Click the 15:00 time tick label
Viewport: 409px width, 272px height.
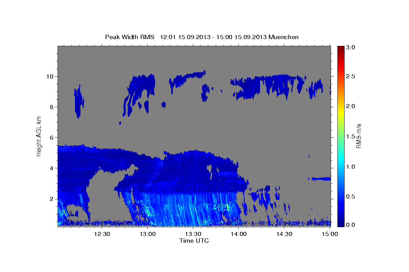coord(330,234)
